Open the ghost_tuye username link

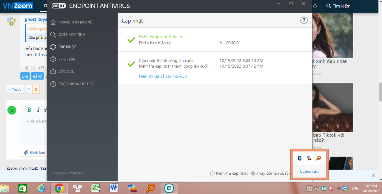[36, 19]
